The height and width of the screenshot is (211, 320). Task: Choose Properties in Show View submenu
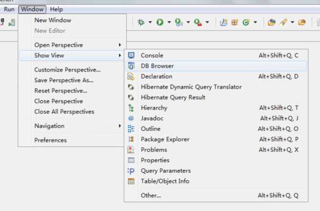point(216,160)
